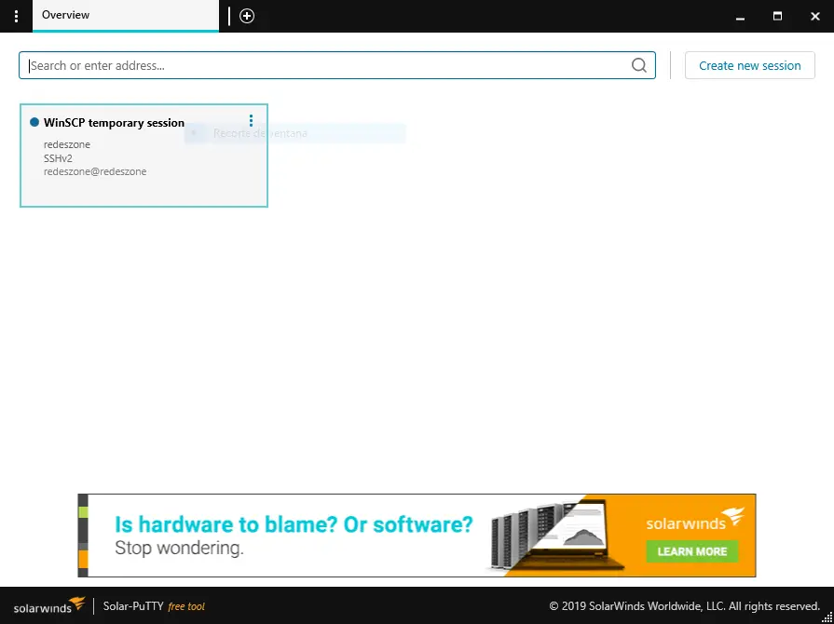This screenshot has height=624, width=834.
Task: Click the LEARN MORE button in banner
Action: 692,551
